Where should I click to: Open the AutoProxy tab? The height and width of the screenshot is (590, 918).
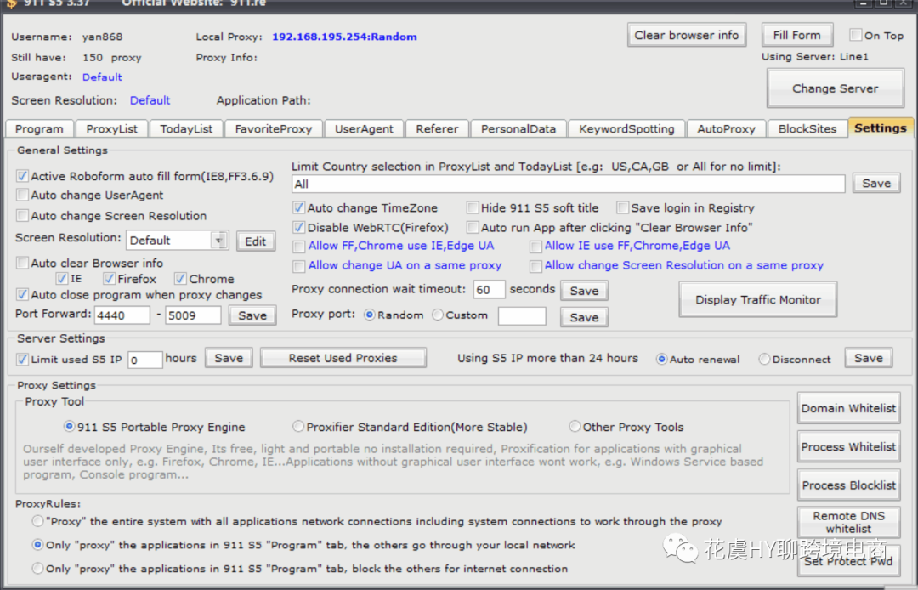coord(726,129)
